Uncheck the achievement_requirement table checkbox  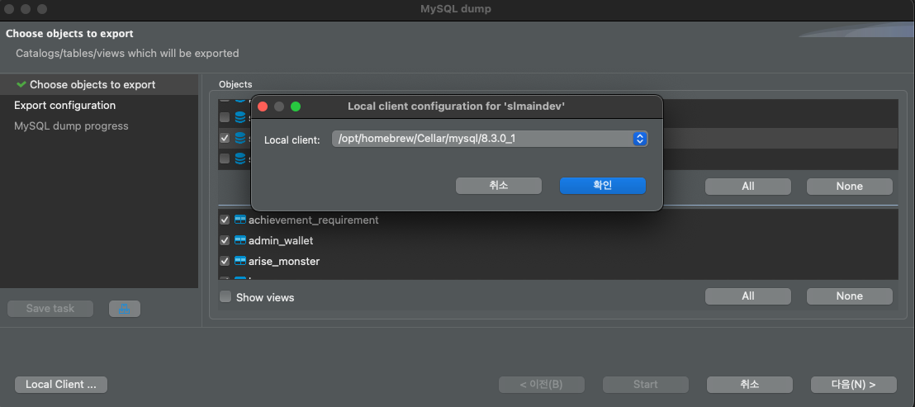tap(225, 220)
